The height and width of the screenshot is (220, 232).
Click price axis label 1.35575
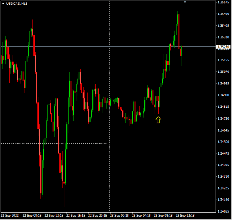223,2
